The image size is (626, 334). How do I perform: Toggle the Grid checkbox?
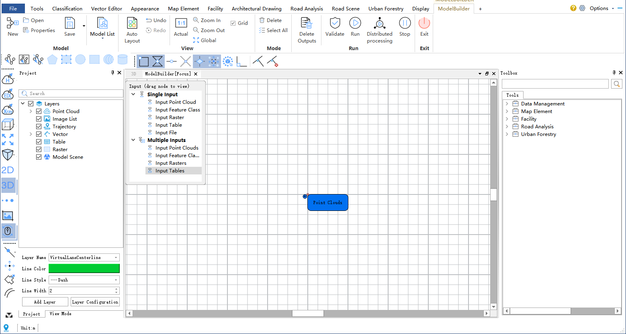(x=233, y=23)
